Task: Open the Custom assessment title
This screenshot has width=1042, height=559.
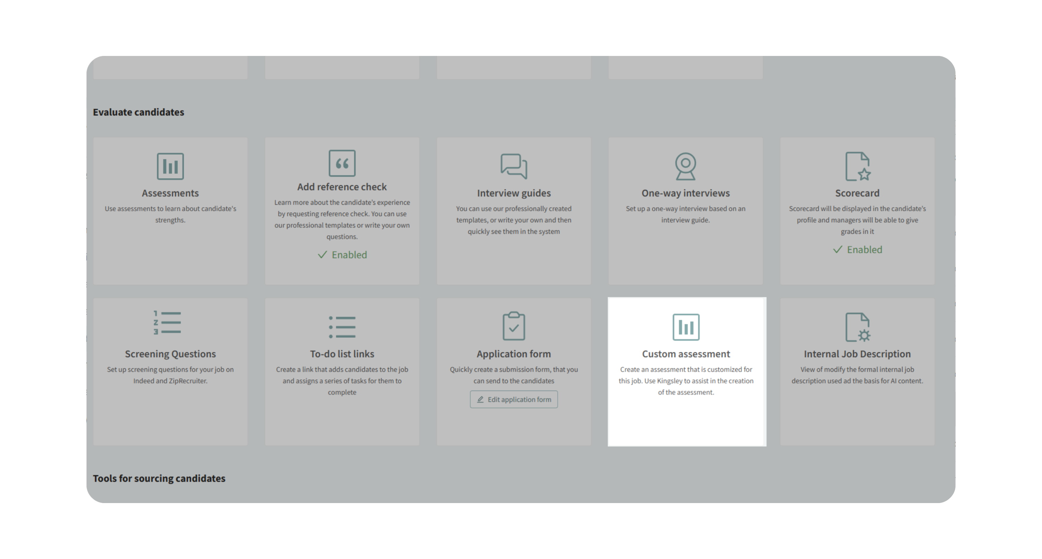Action: tap(686, 354)
